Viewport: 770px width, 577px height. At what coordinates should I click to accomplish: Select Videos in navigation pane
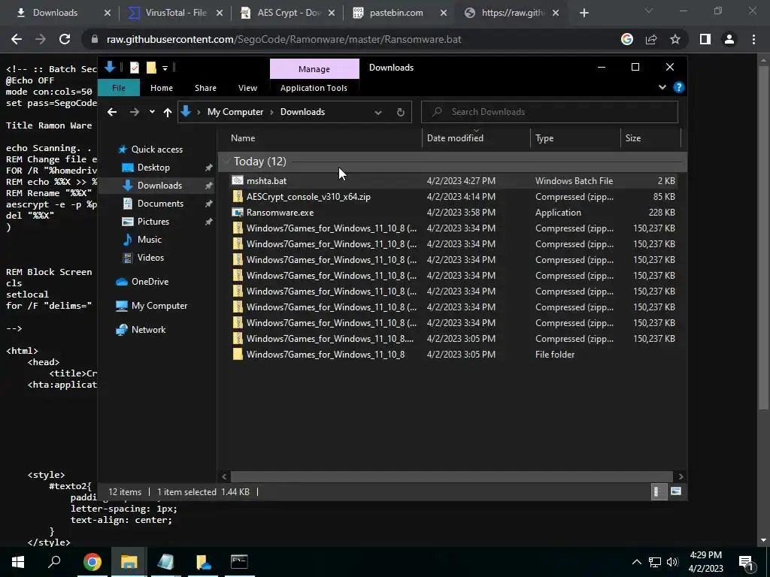pyautogui.click(x=150, y=258)
